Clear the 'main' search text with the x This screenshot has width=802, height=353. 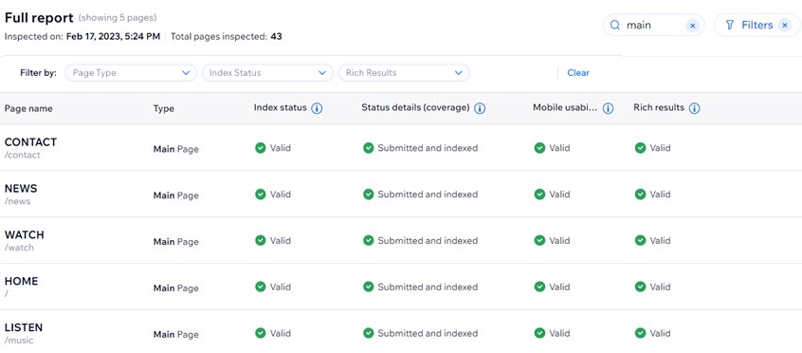click(x=692, y=25)
